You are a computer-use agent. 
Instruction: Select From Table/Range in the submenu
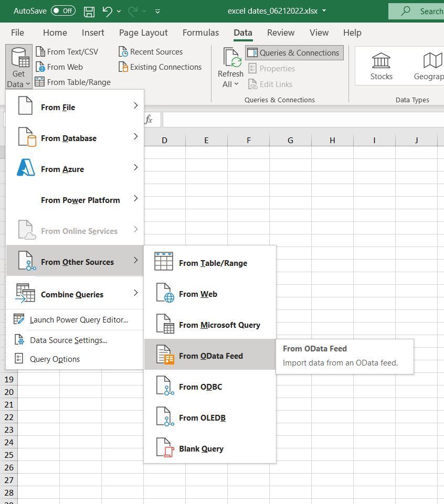[210, 262]
